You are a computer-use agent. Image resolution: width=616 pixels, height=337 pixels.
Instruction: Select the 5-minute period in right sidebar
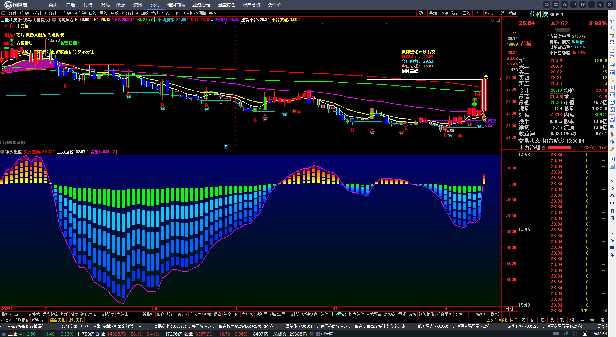[x=612, y=181]
